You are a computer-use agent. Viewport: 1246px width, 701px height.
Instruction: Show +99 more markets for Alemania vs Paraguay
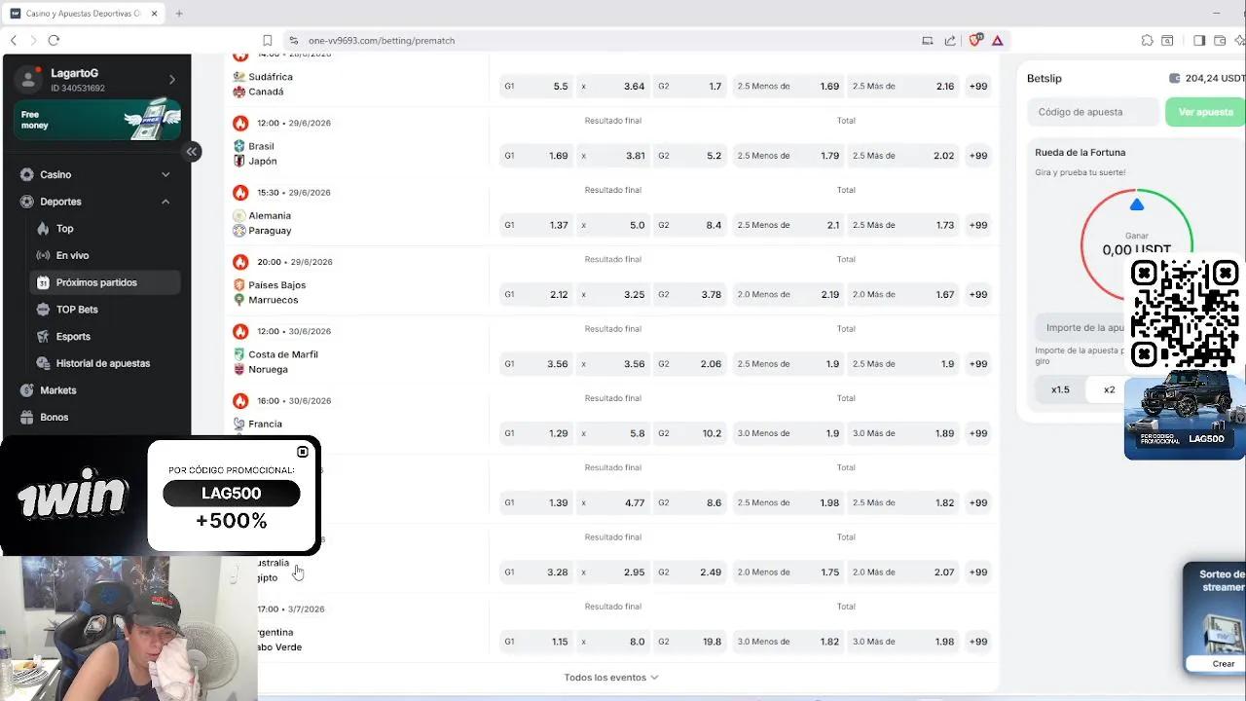point(978,225)
